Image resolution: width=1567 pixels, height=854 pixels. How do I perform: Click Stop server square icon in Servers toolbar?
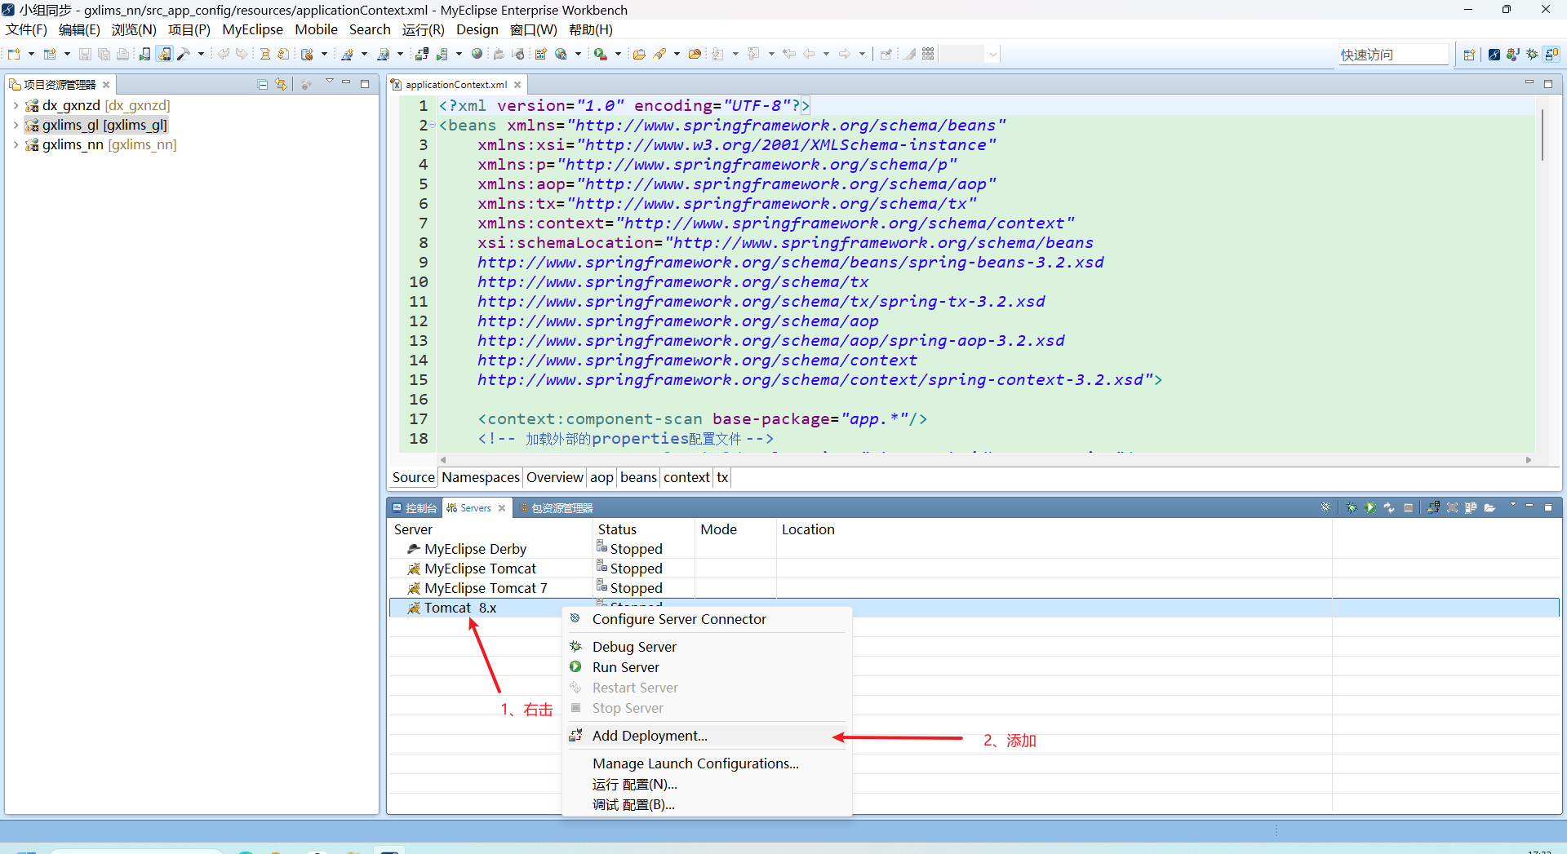(x=1408, y=507)
